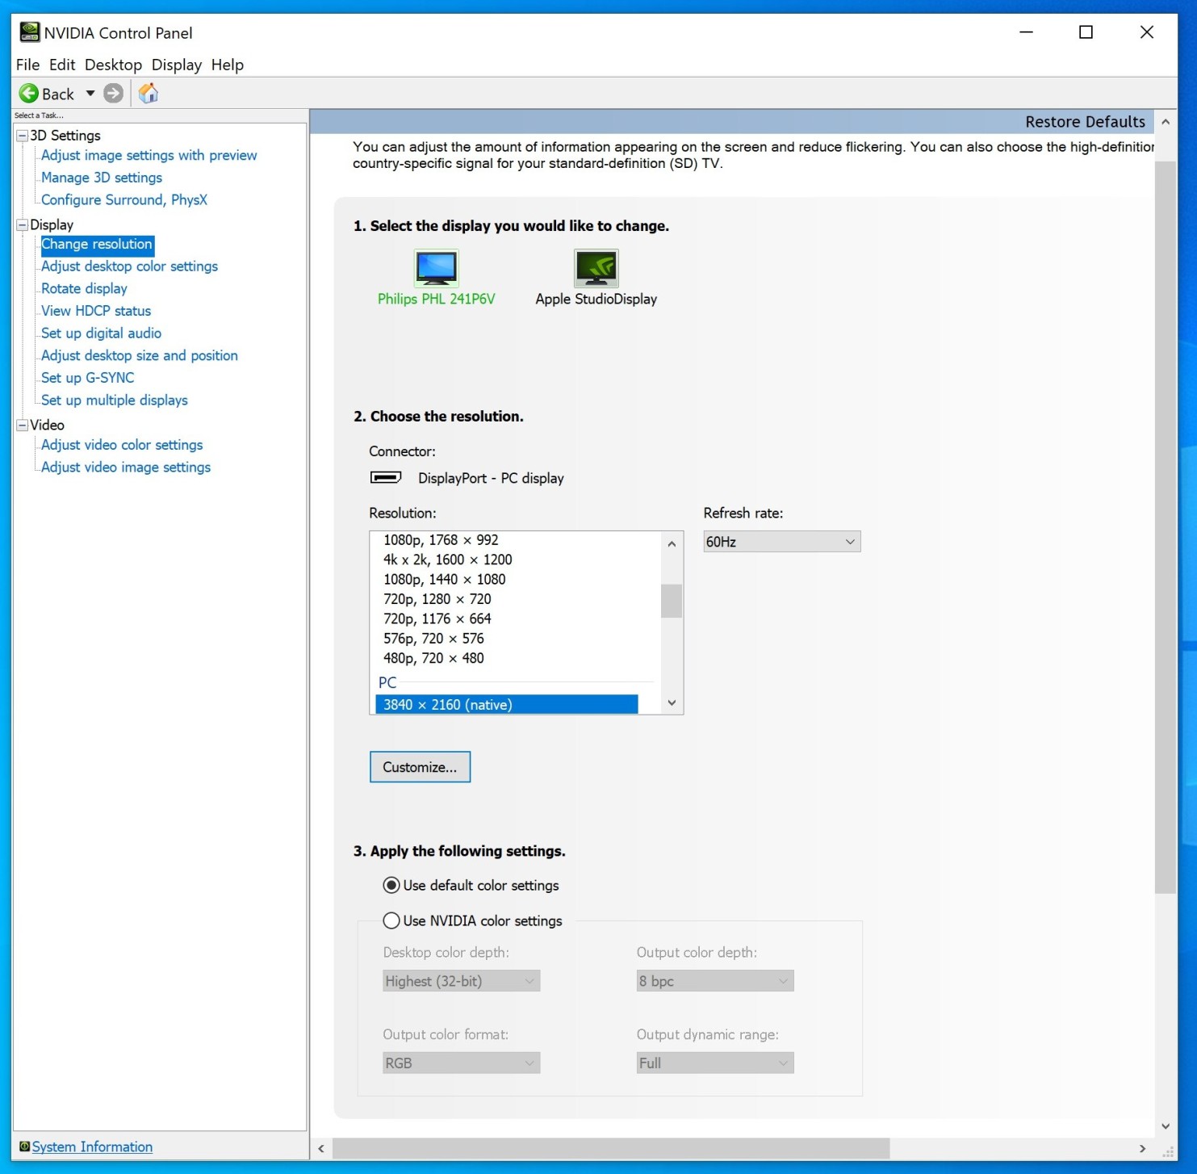Screen dimensions: 1197x1174
Task: Click the Home icon in toolbar
Action: point(148,93)
